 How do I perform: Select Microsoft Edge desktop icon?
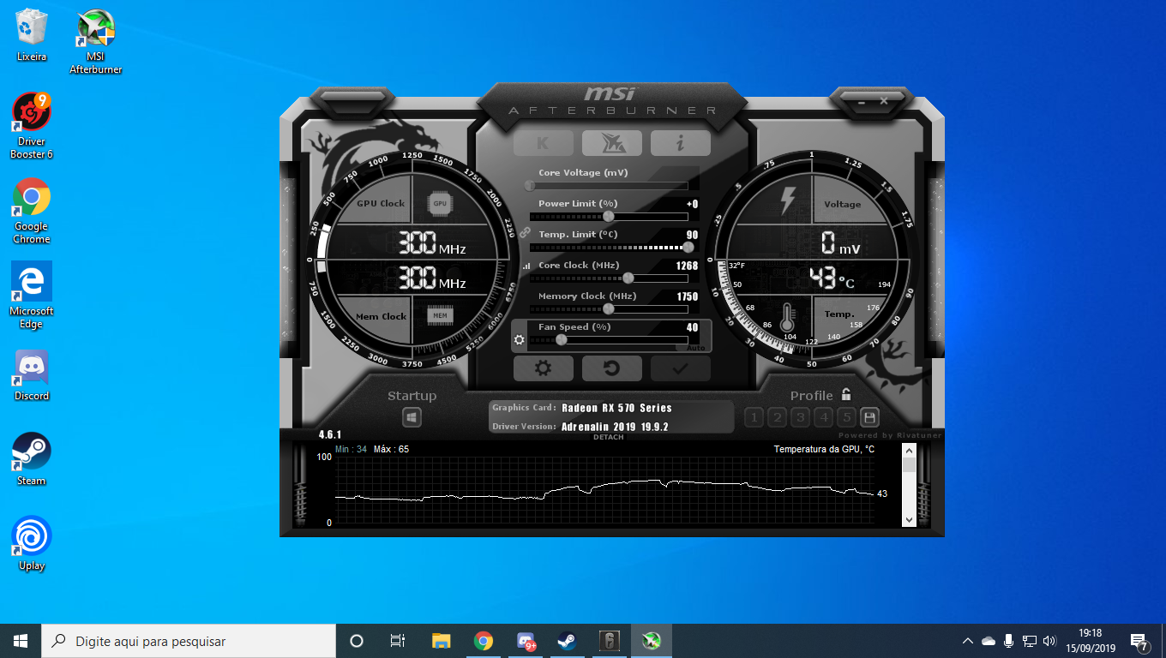click(x=32, y=296)
